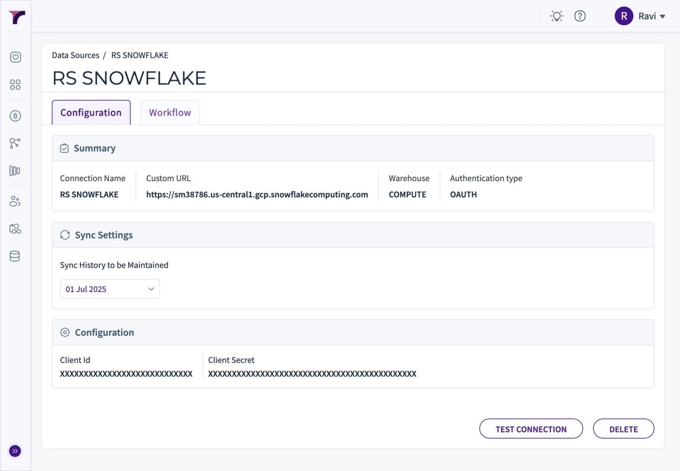Click RS SNOWFLAKE breadcrumb item

[x=140, y=55]
